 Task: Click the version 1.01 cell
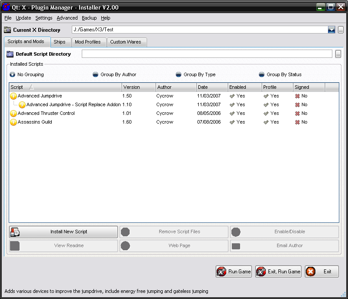tap(127, 114)
